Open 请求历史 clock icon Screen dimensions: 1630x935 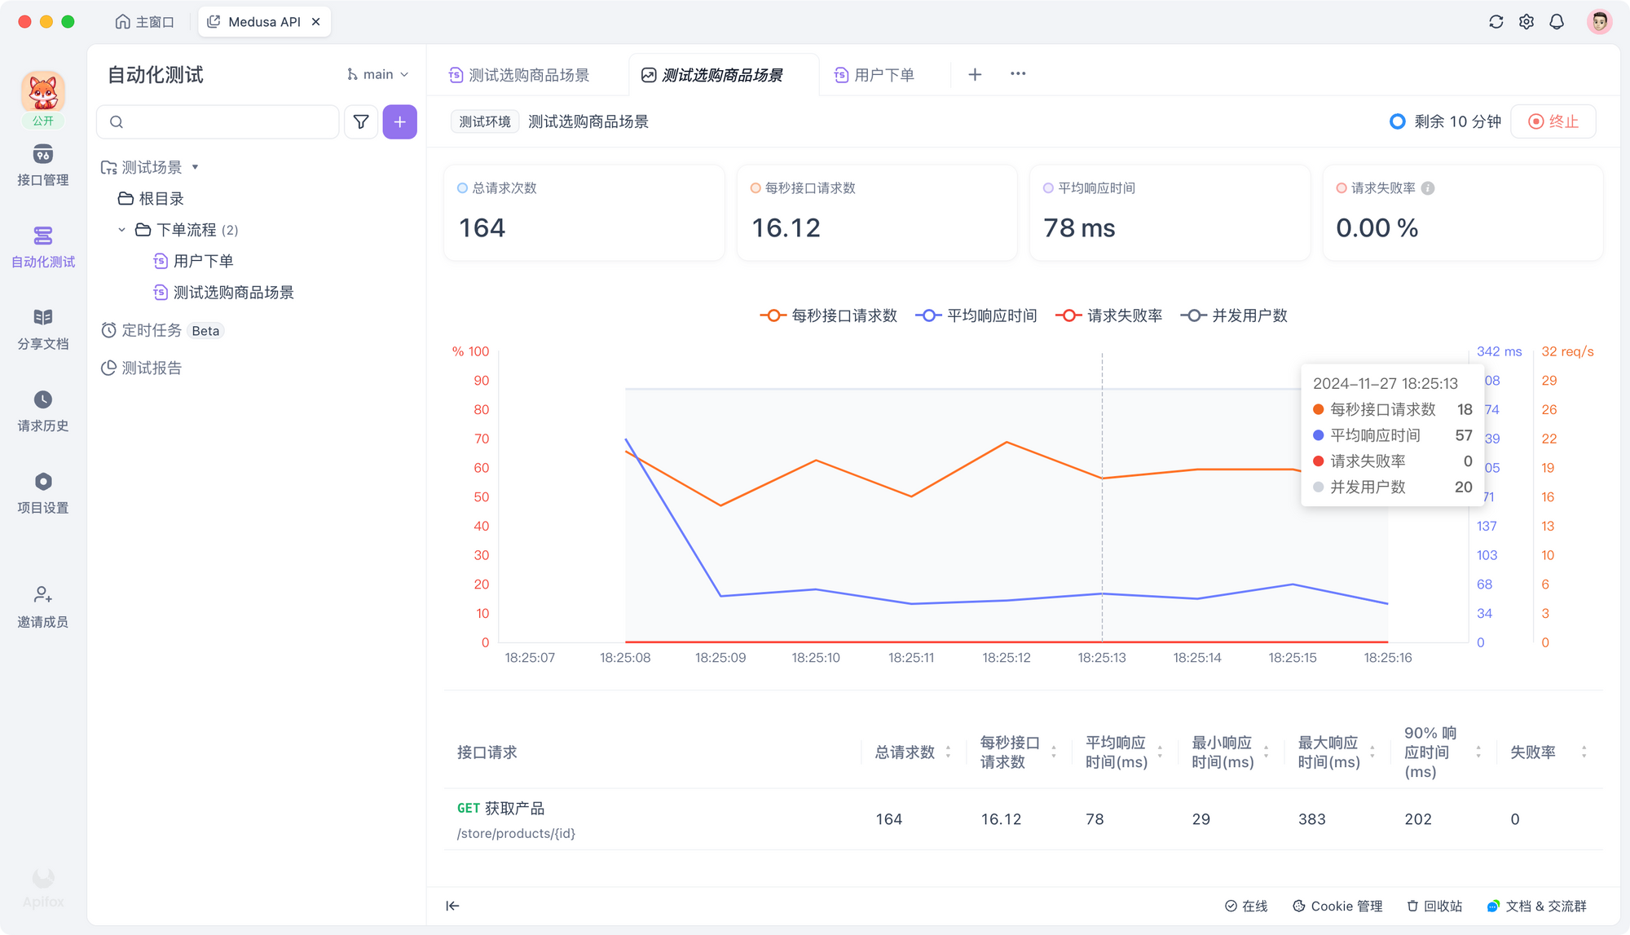(x=43, y=399)
